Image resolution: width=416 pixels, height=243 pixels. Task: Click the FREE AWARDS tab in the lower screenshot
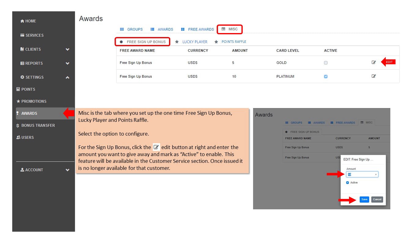[343, 123]
